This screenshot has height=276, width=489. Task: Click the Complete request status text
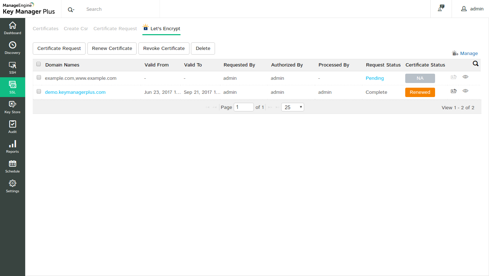[376, 92]
